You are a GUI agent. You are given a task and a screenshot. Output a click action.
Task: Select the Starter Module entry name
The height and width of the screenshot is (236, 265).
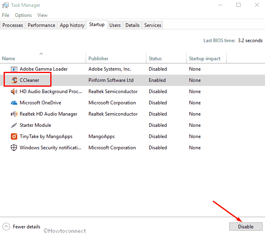pyautogui.click(x=35, y=125)
